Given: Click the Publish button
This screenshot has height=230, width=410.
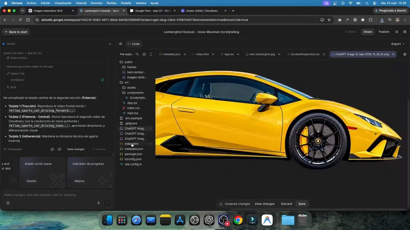Looking at the screenshot, I should pyautogui.click(x=384, y=32).
